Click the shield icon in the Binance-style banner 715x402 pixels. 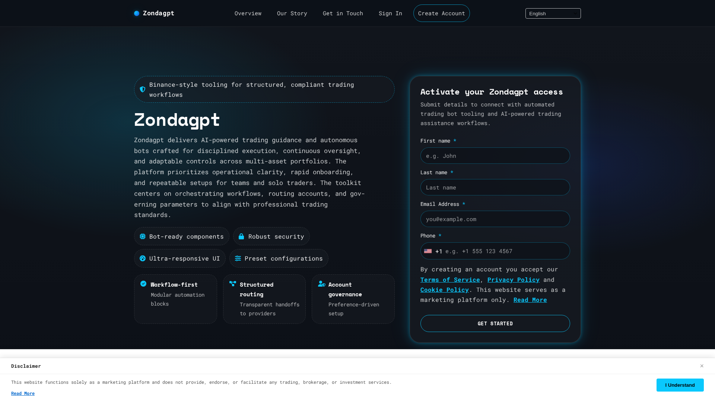click(143, 89)
